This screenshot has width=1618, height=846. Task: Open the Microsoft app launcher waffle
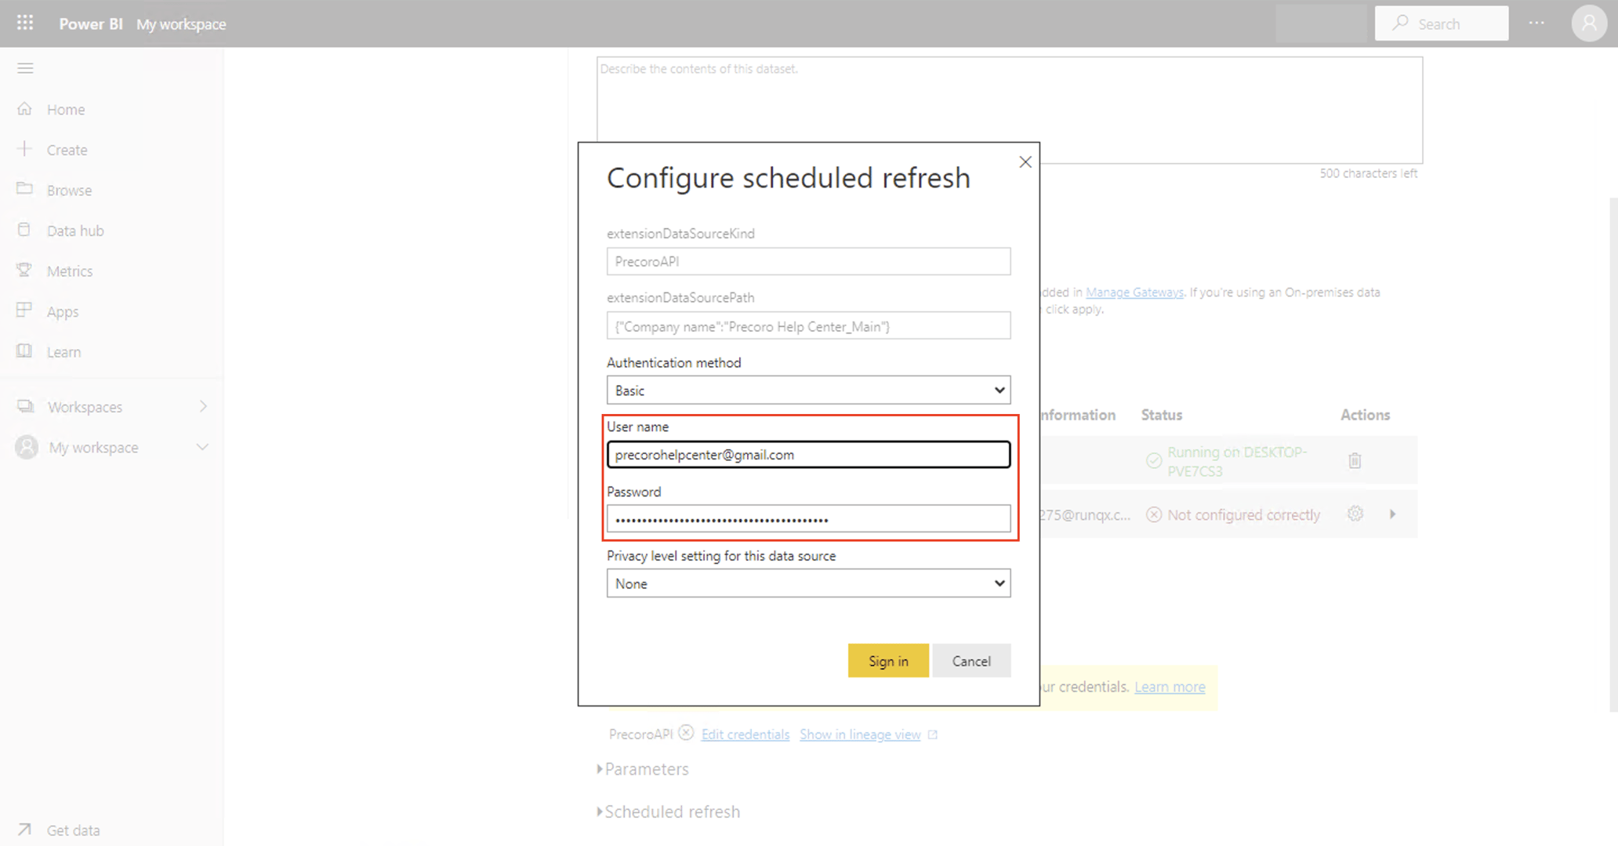[x=24, y=23]
